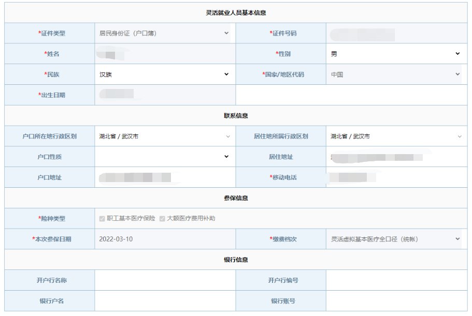The height and width of the screenshot is (316, 472).
Task: Click the 开户行名称 input field
Action: point(164,280)
